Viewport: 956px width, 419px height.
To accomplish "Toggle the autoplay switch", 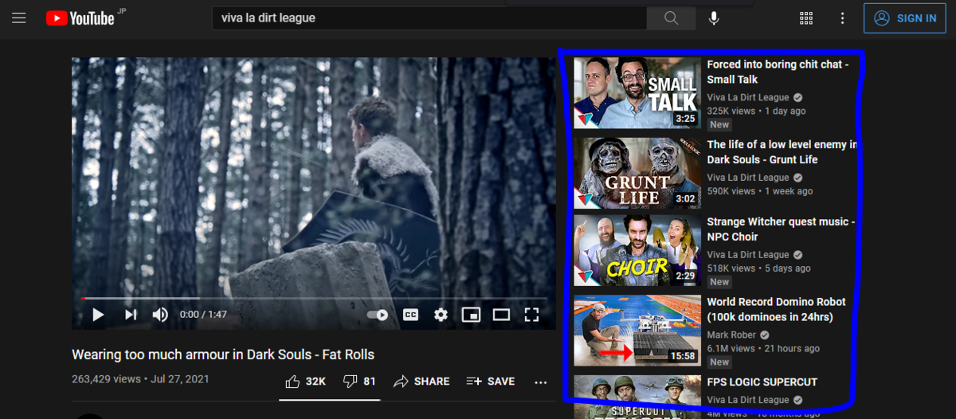I will pyautogui.click(x=378, y=315).
